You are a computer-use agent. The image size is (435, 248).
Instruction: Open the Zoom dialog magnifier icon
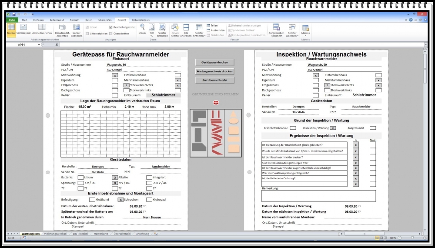click(x=142, y=29)
